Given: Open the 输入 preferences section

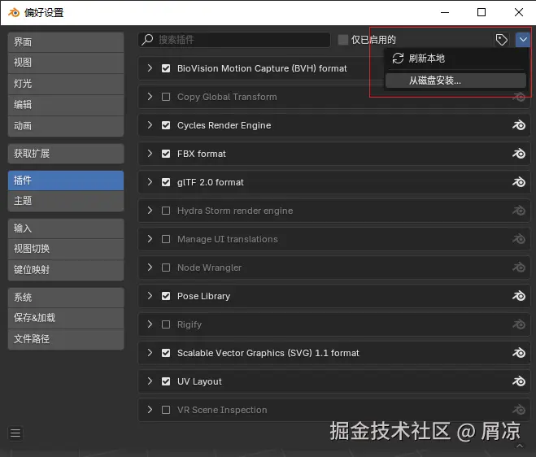Looking at the screenshot, I should click(66, 228).
